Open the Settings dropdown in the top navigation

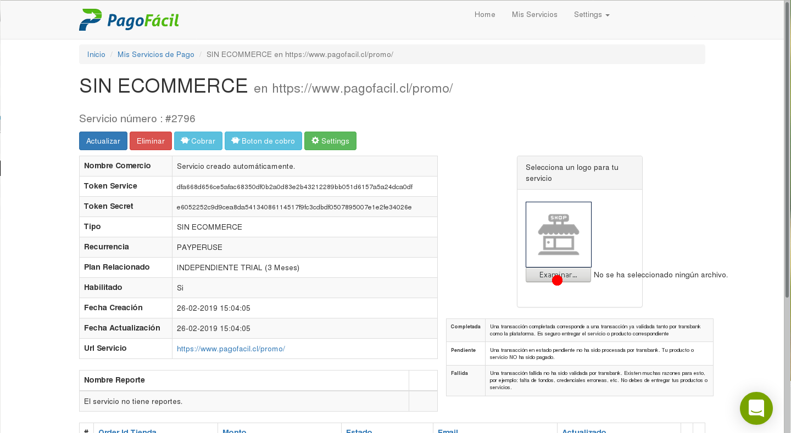click(x=592, y=15)
